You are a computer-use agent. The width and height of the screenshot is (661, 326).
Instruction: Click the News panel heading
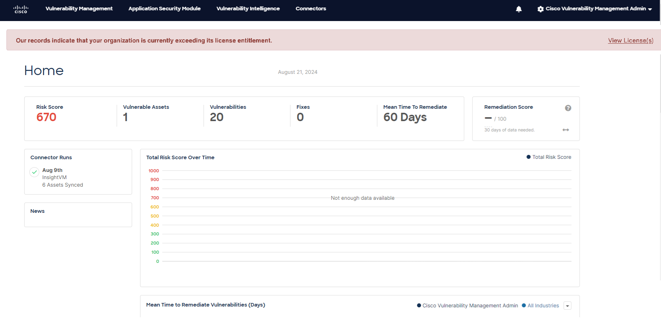pyautogui.click(x=37, y=211)
